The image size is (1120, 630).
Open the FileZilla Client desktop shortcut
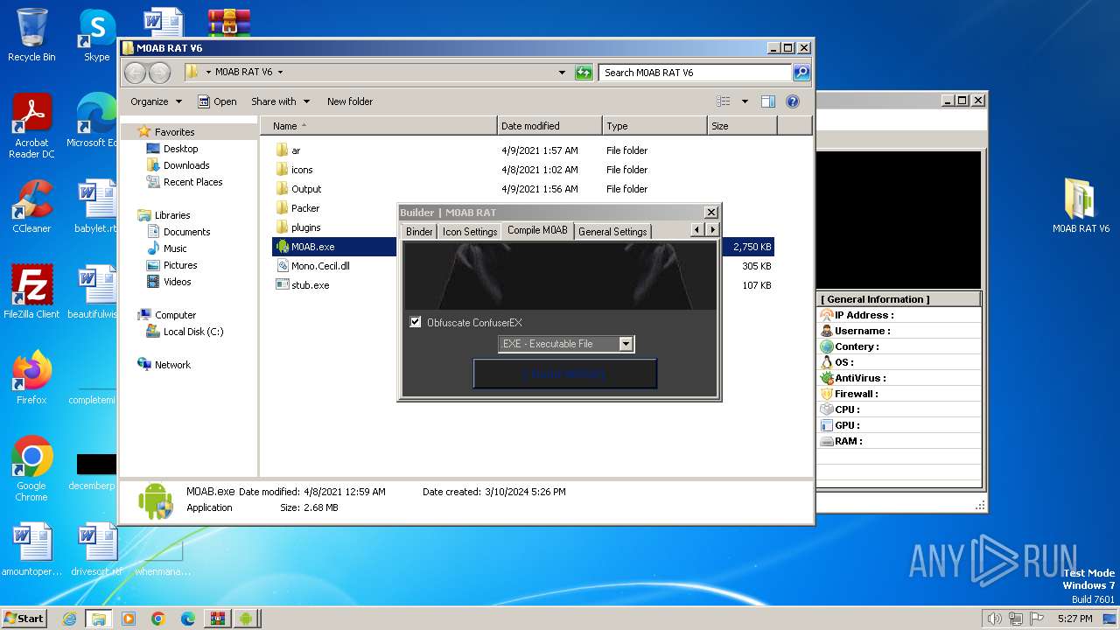pyautogui.click(x=31, y=292)
